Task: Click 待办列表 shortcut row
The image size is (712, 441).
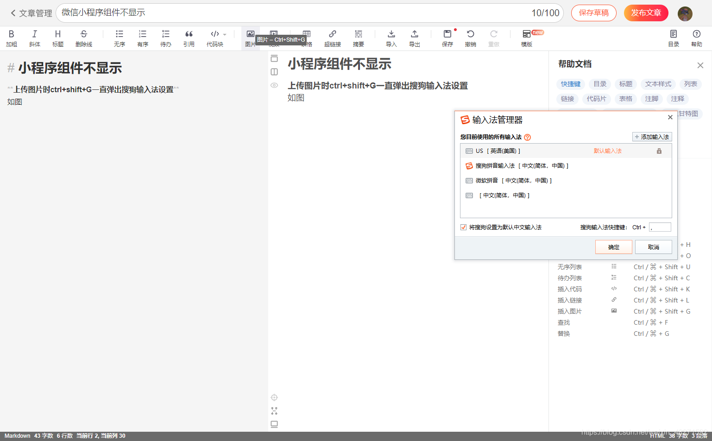Action: pyautogui.click(x=624, y=278)
